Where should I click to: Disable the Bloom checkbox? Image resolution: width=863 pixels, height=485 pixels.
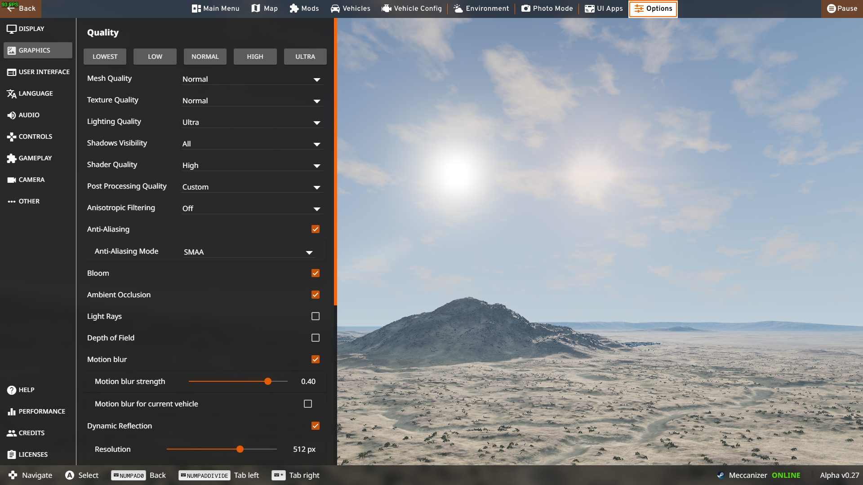click(316, 273)
